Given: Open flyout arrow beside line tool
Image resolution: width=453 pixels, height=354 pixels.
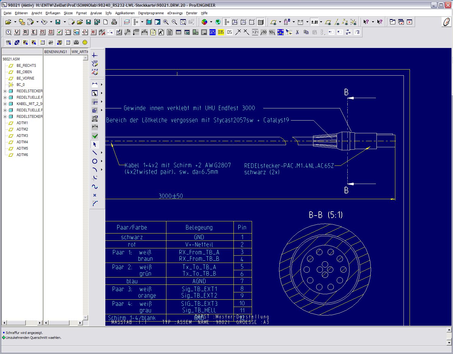Looking at the screenshot, I should [102, 153].
